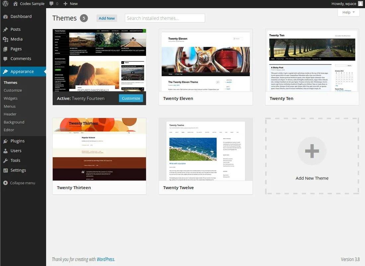Select the Twenty Twelve theme screenshot

(x=206, y=149)
